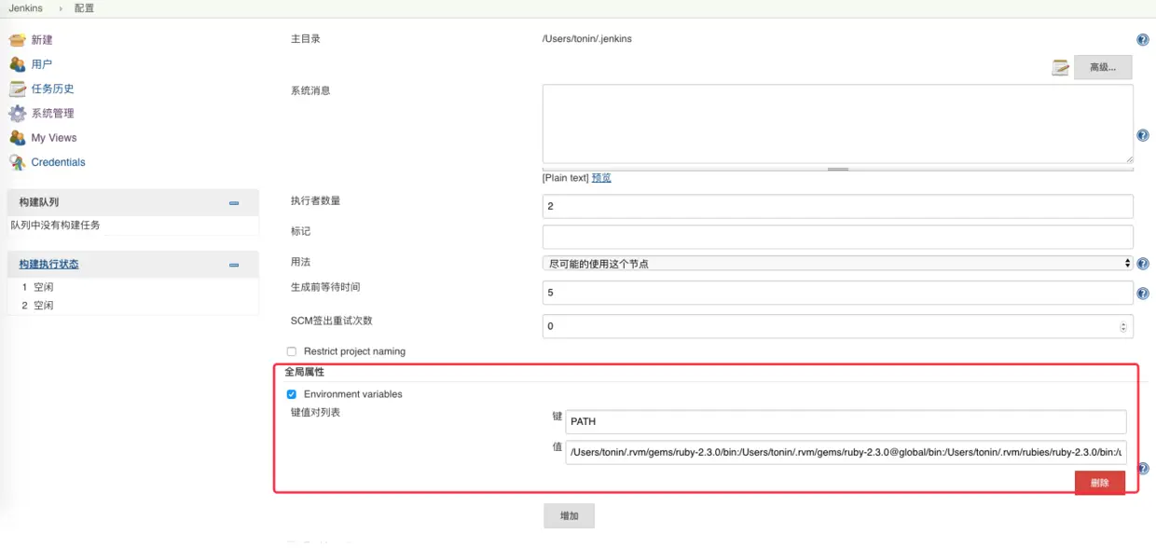Open 新建 in the sidebar
This screenshot has height=548, width=1156.
[42, 40]
